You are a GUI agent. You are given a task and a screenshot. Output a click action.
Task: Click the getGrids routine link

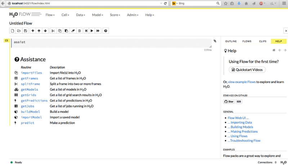click(28, 95)
